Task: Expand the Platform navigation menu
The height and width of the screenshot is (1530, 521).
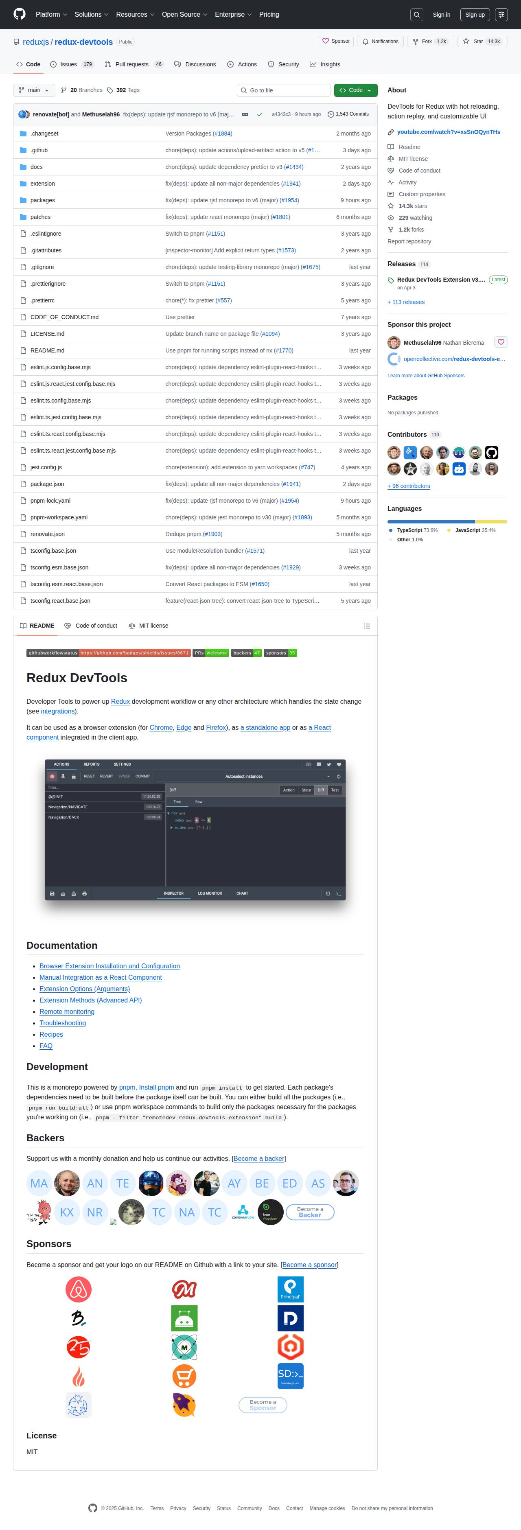Action: pyautogui.click(x=51, y=14)
